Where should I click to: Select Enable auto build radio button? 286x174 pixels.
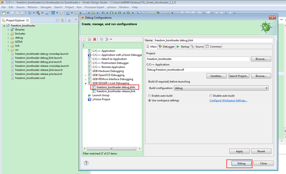click(x=150, y=96)
